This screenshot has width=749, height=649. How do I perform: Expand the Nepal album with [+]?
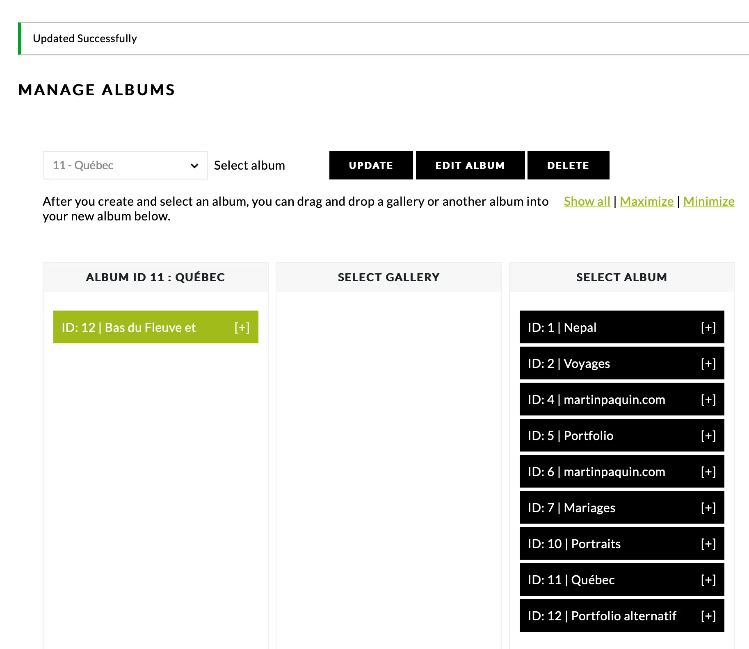tap(708, 327)
